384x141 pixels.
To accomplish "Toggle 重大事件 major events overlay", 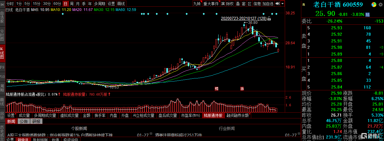I will (x=211, y=4).
